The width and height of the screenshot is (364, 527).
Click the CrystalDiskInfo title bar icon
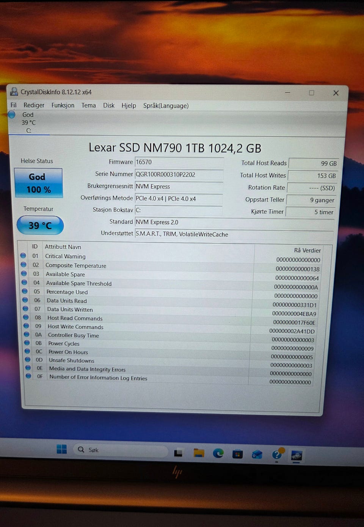[x=14, y=91]
